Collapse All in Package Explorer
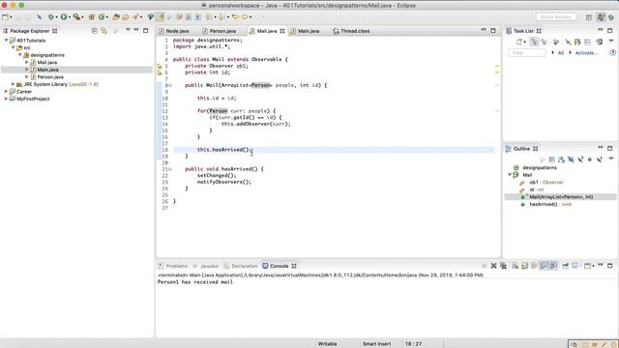Screen dimensions: 619x348 click(x=95, y=31)
